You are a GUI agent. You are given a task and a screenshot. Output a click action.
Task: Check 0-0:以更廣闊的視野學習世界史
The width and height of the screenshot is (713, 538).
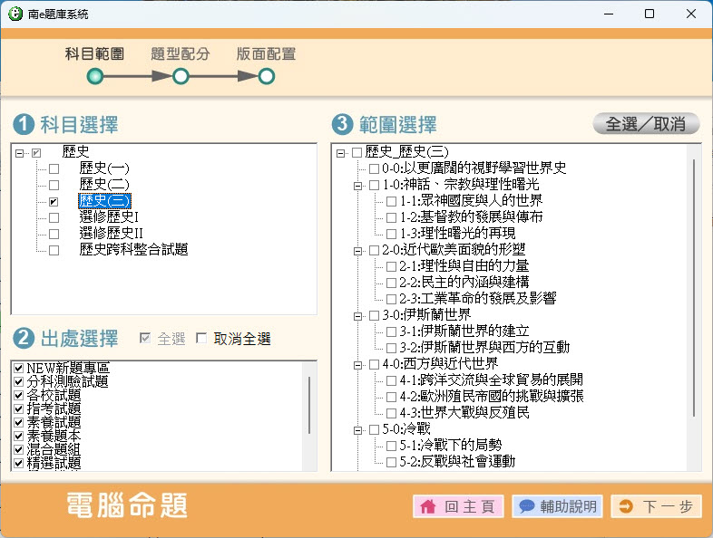375,168
